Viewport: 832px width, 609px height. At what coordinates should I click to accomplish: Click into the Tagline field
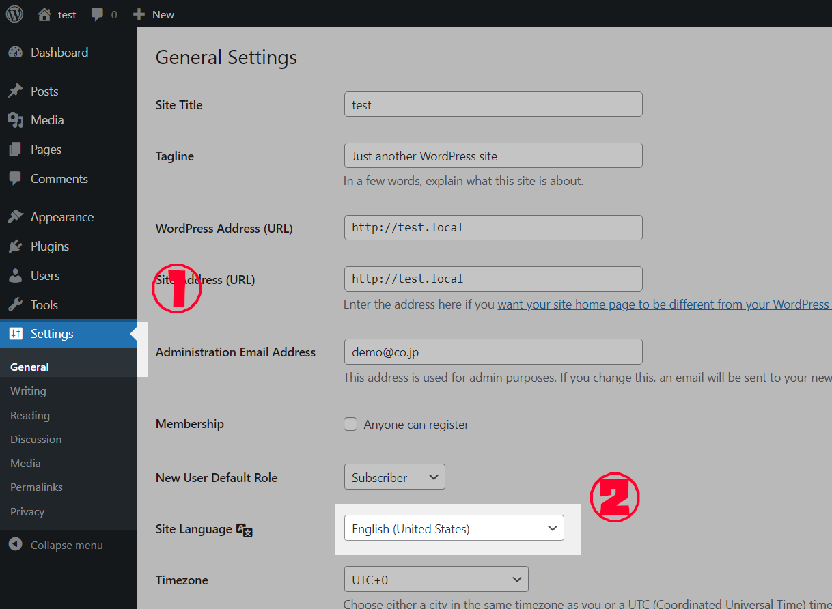pos(493,156)
